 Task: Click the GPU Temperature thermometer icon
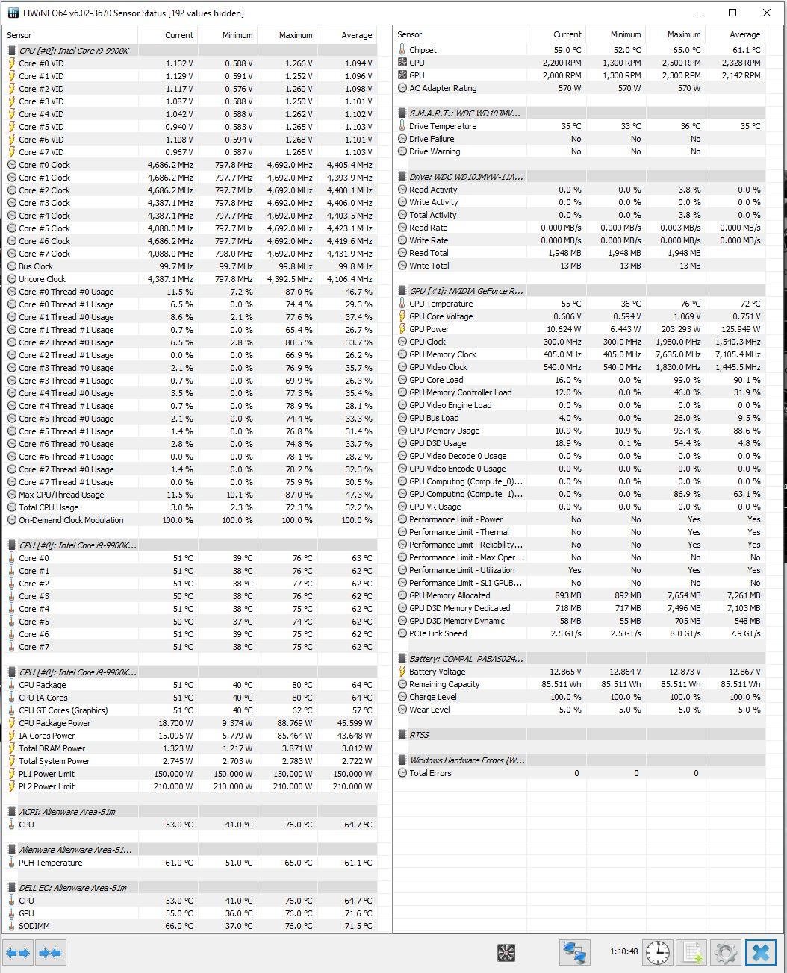point(402,304)
